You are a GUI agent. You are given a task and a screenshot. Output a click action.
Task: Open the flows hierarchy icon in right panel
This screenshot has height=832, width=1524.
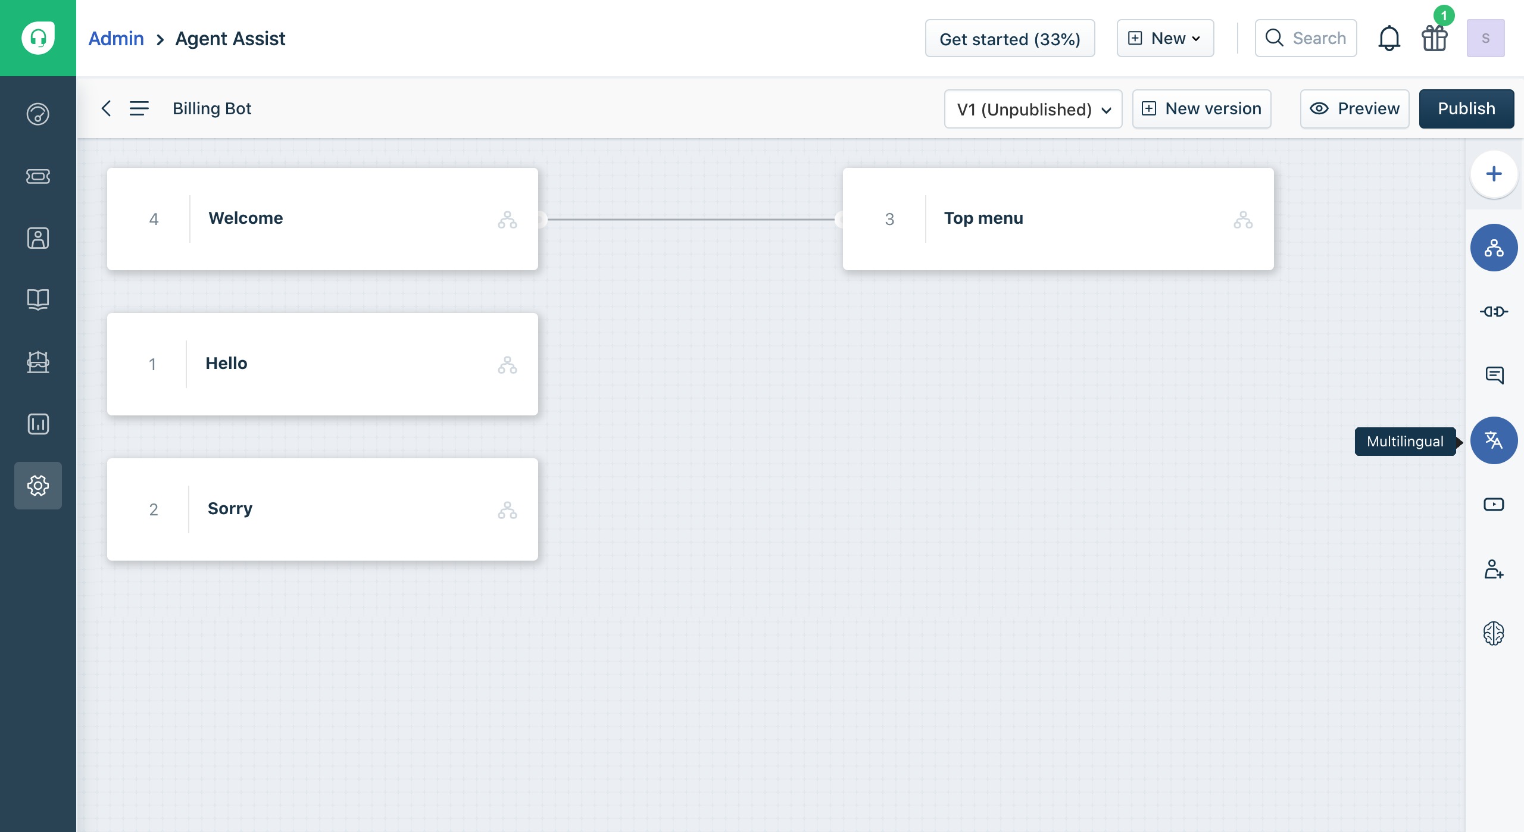click(1494, 248)
